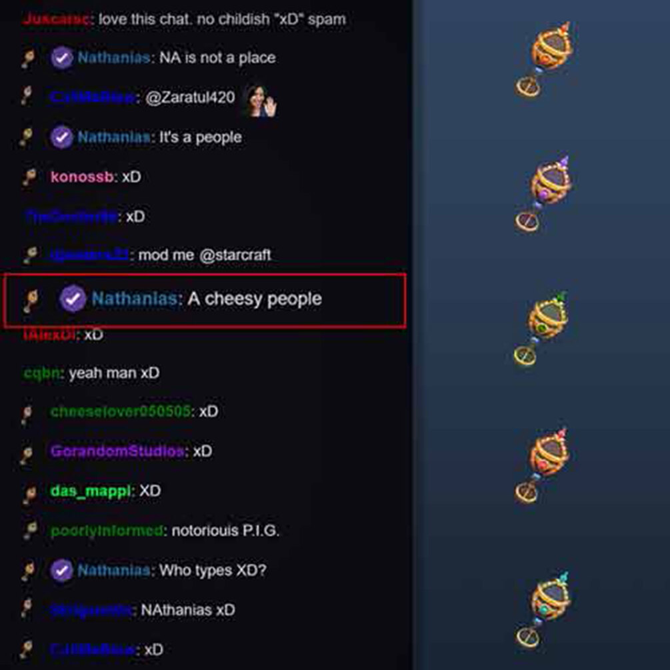Screen dimensions: 670x670
Task: Click the badge icon left of konossb
Action: tap(29, 177)
